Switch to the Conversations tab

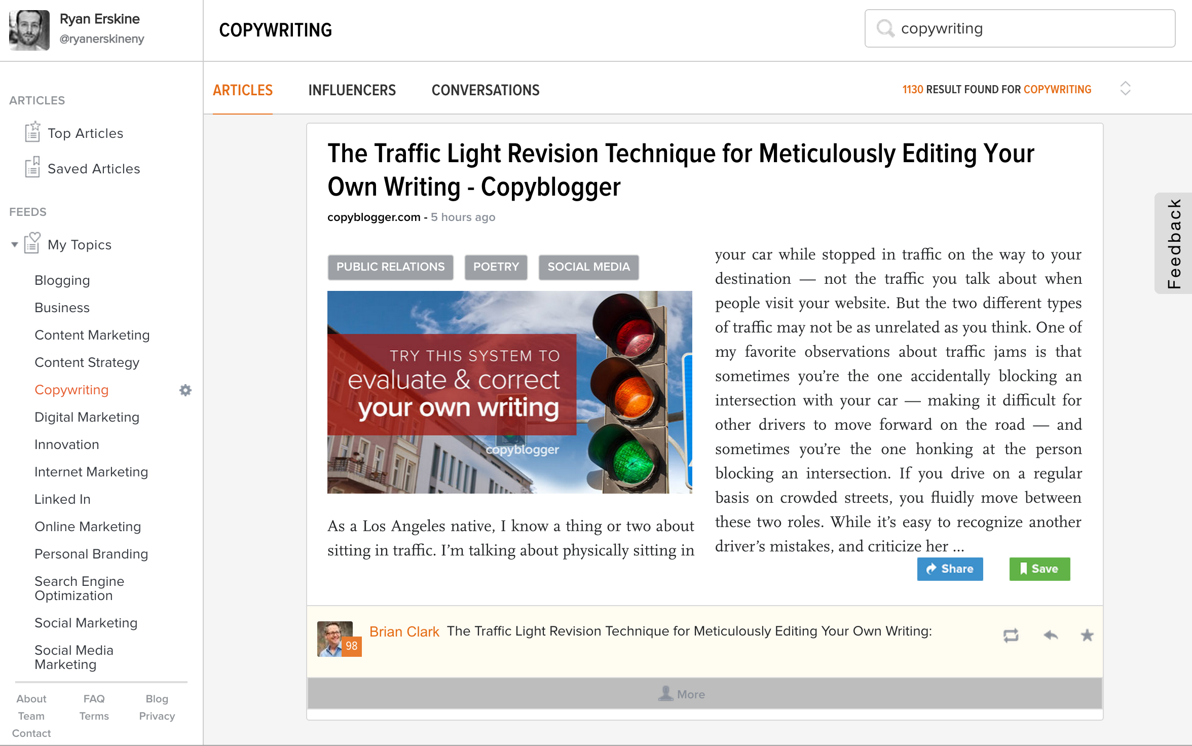click(486, 90)
